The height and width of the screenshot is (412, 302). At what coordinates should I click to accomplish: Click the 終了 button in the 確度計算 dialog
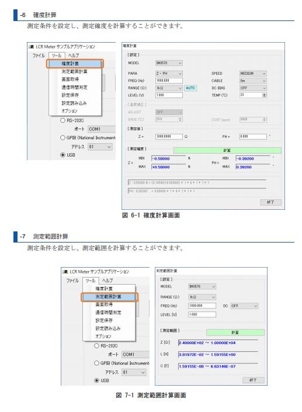pos(270,202)
